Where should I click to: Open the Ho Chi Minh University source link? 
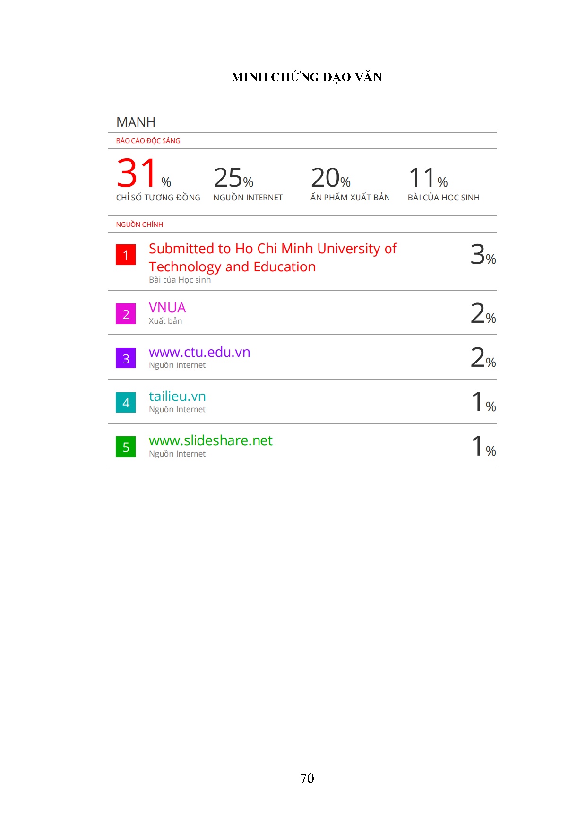pos(272,257)
